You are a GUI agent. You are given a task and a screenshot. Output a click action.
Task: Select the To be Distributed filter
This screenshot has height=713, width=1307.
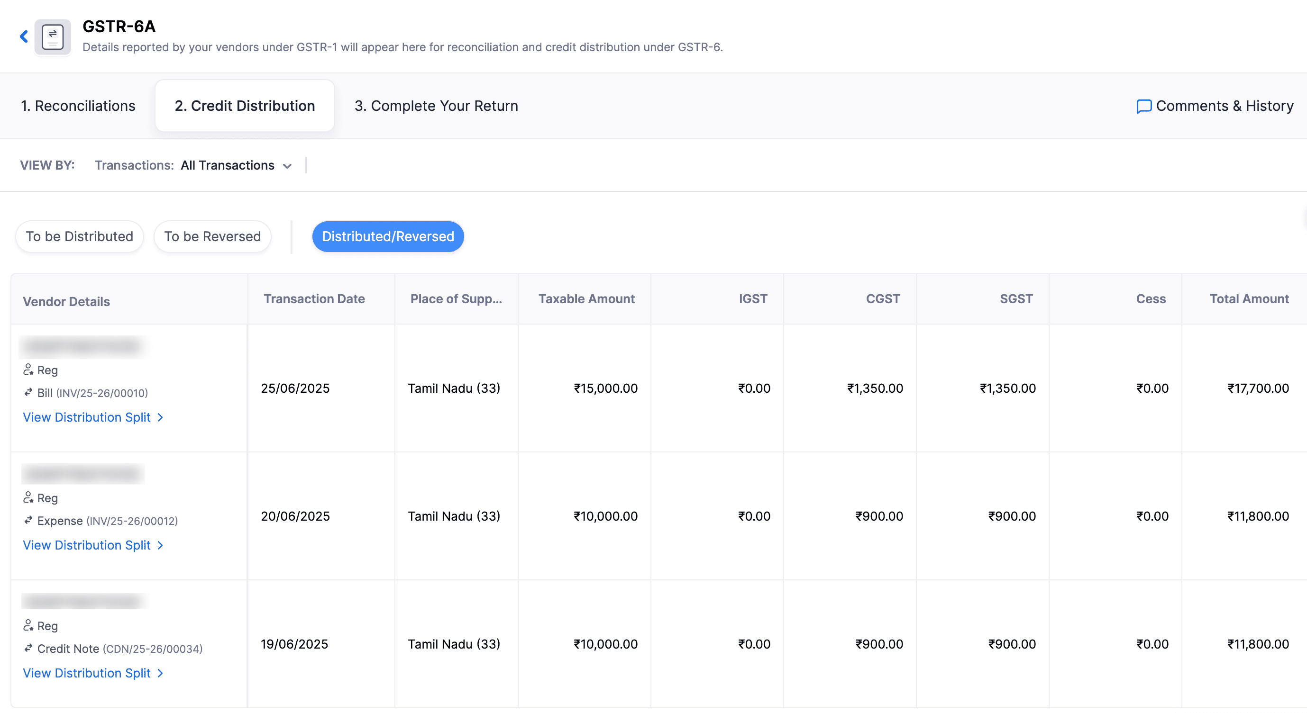click(80, 236)
